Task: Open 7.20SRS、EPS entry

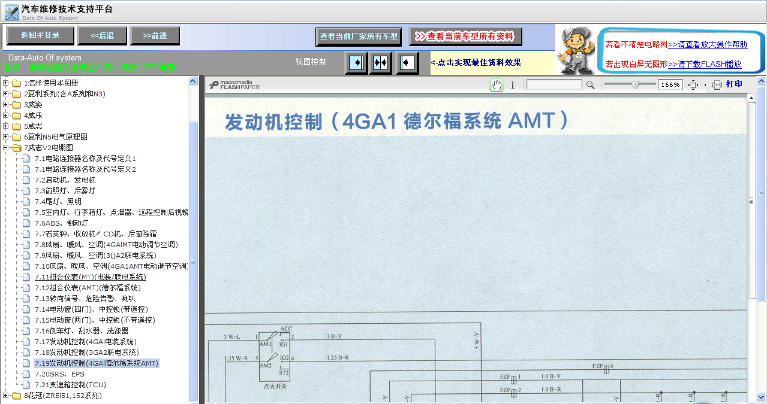Action: 59,374
